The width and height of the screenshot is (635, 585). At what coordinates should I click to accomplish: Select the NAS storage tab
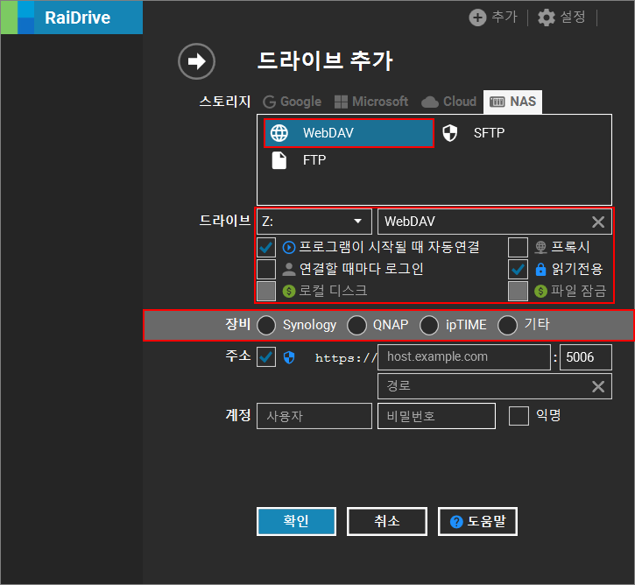[512, 102]
